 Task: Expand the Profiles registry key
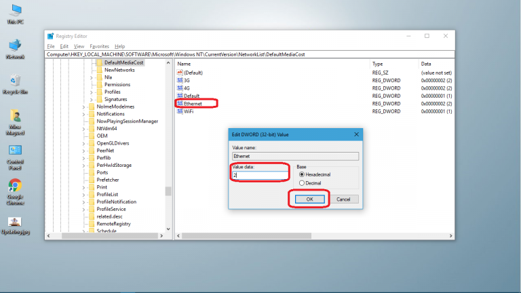92,92
